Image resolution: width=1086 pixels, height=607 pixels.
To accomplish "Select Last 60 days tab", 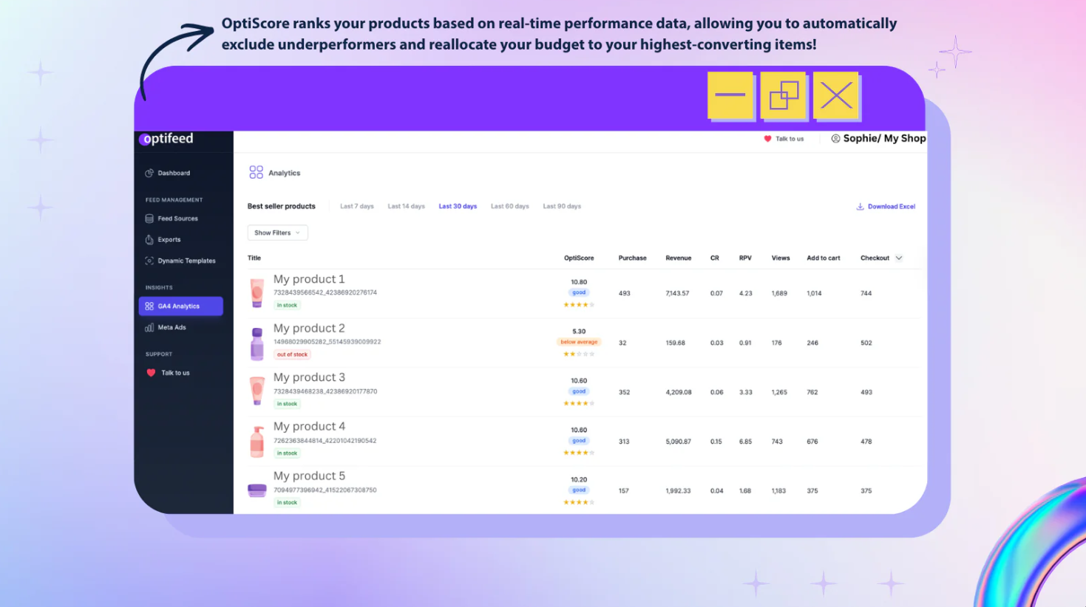I will tap(510, 207).
